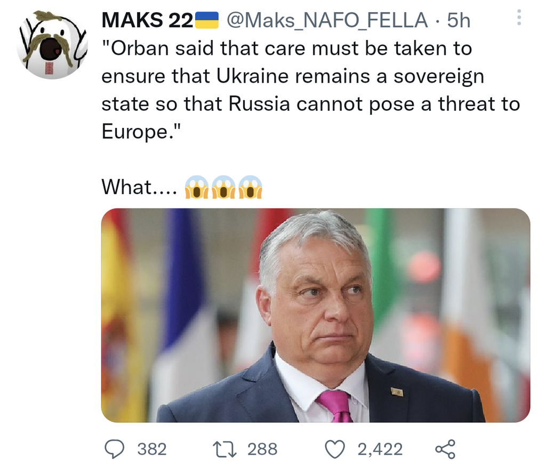This screenshot has width=546, height=475.
Task: Click the pink tie in the photo
Action: tap(337, 406)
